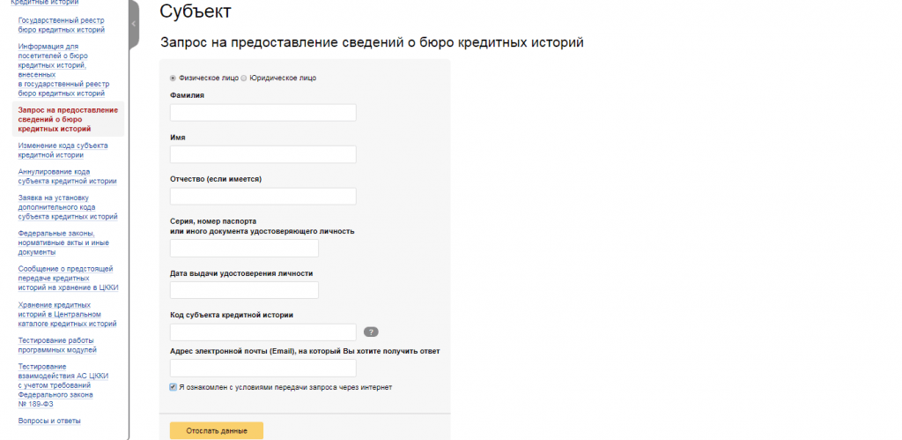
Task: Go to Аннулирование кода субъекта link
Action: pos(67,175)
